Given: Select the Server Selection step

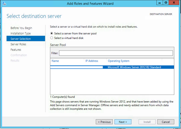Looking at the screenshot, I should pos(26,39).
